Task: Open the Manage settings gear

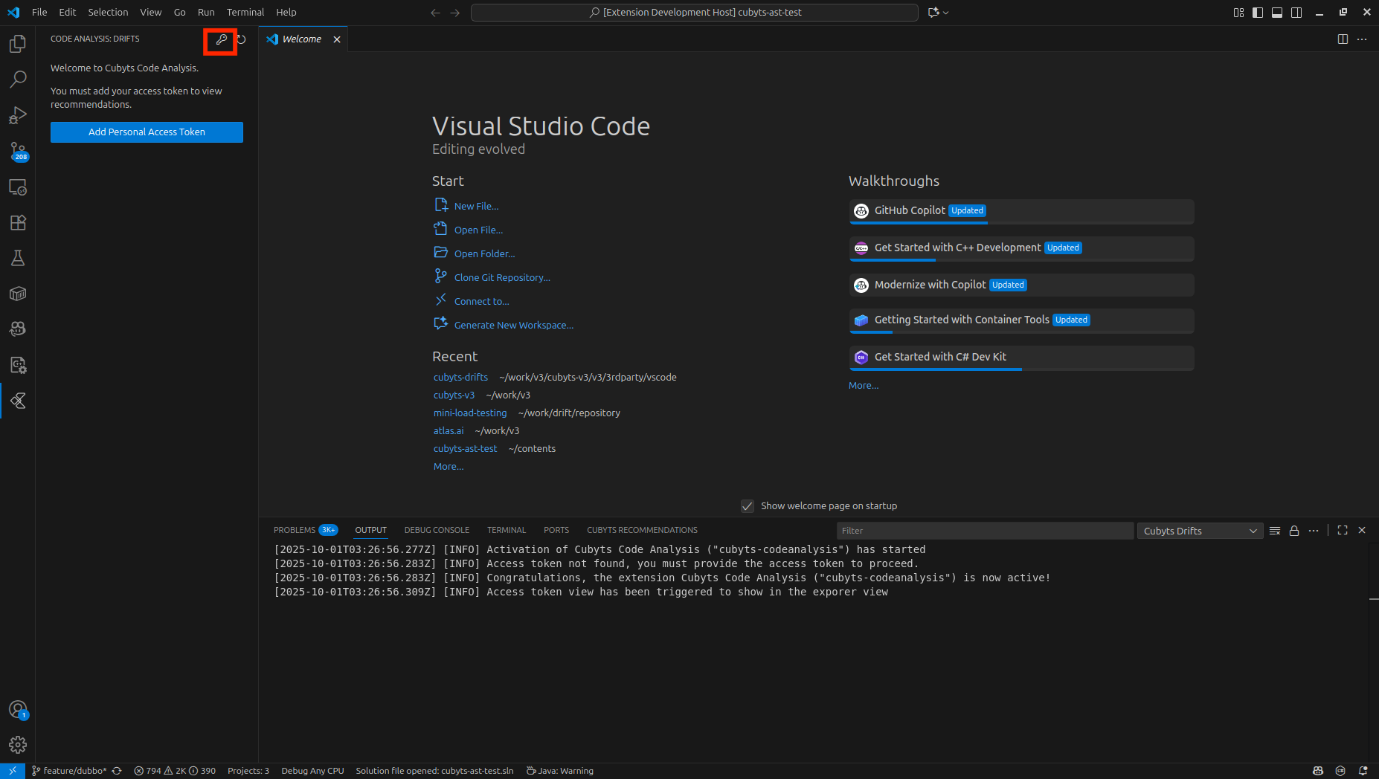Action: pyautogui.click(x=18, y=744)
